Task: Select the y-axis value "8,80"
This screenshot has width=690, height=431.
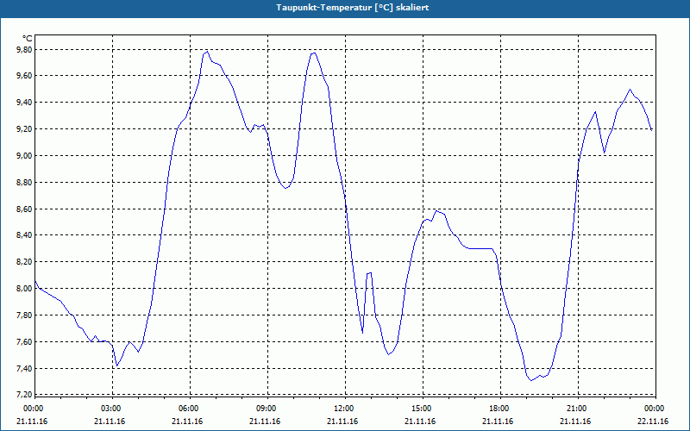Action: coord(24,183)
